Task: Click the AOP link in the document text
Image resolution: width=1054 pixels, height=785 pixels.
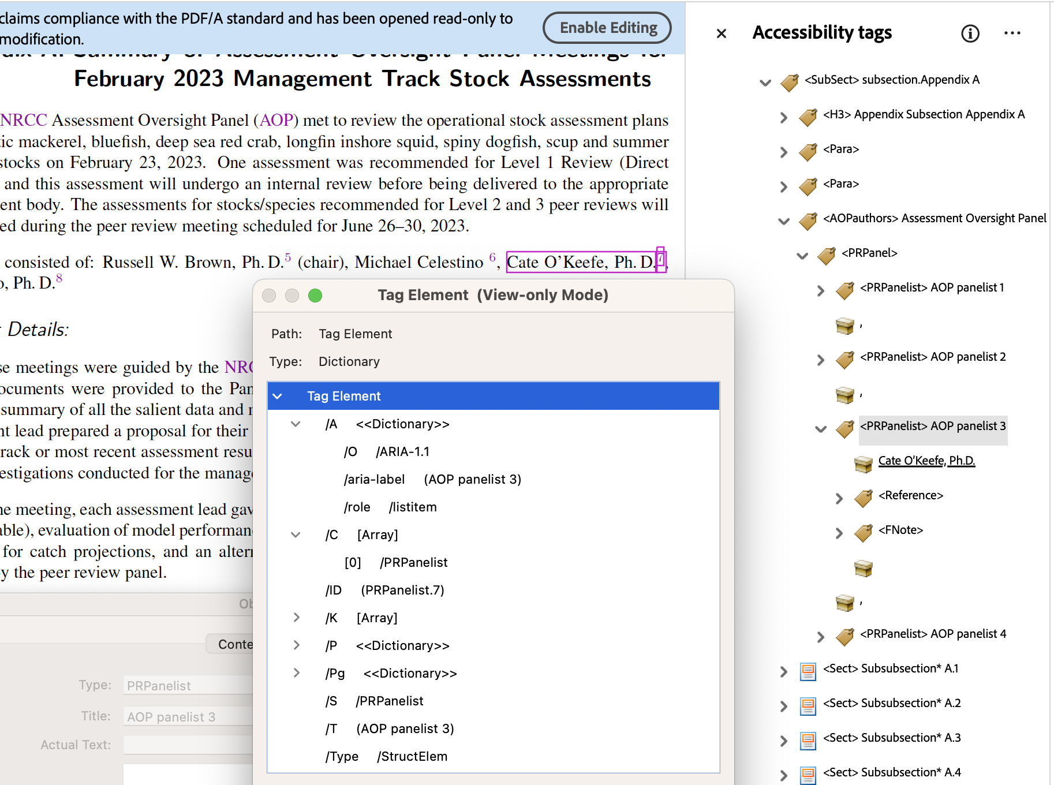Action: pyautogui.click(x=276, y=120)
